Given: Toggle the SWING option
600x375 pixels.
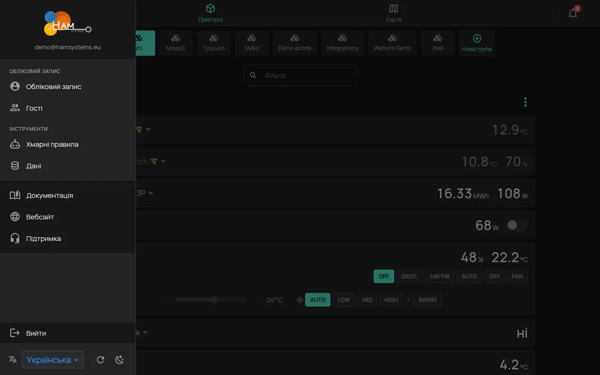Looking at the screenshot, I should pos(427,300).
